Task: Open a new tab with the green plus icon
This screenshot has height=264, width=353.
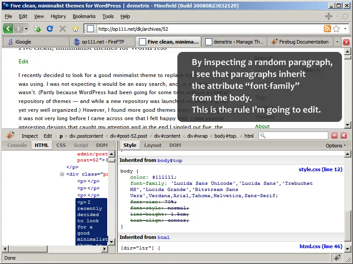Action: point(37,29)
